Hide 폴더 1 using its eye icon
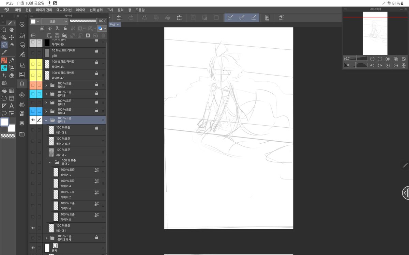Viewport: 409px width, 255px height. point(33,120)
